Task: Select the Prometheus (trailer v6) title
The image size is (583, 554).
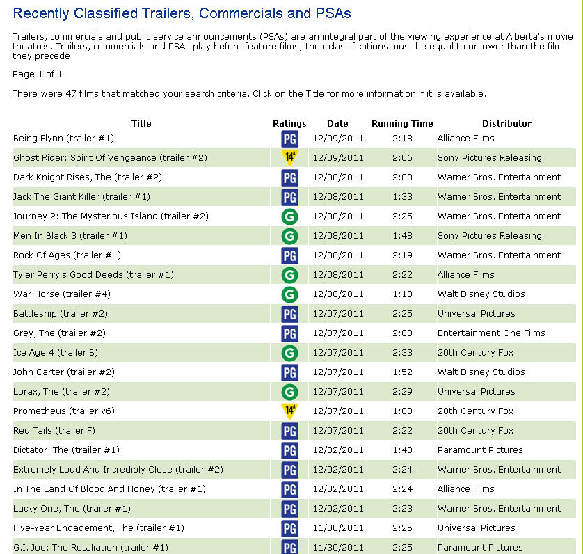Action: 63,411
